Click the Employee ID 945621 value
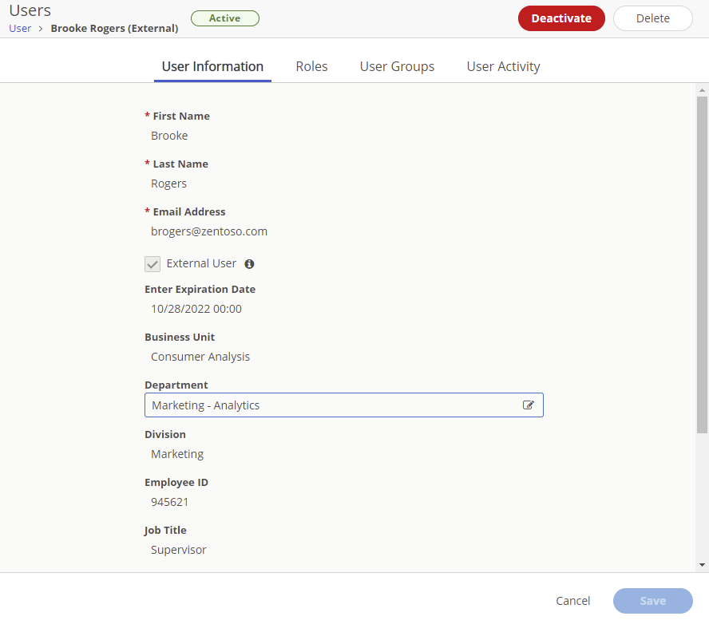This screenshot has height=628, width=709. click(169, 501)
